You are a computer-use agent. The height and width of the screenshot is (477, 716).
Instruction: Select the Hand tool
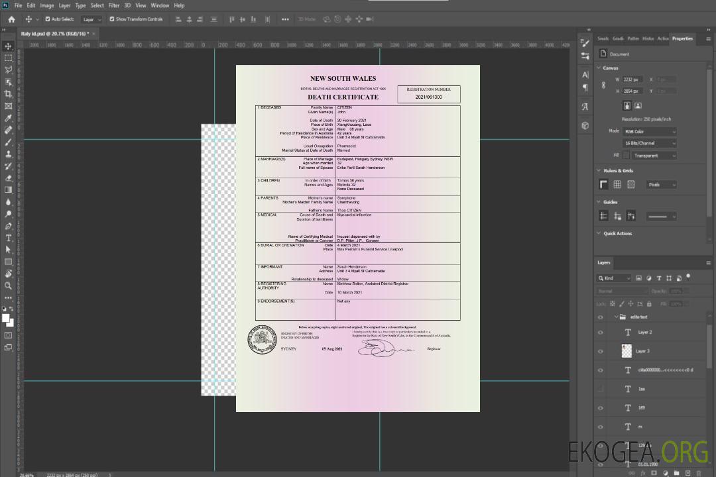8,274
